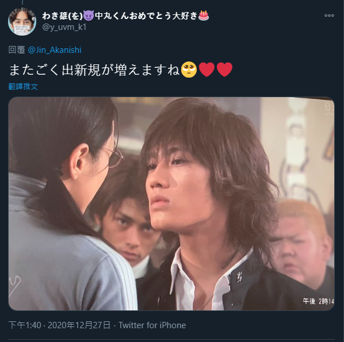Screen dimensions: 344x342
Task: Open the @y_uvm_k1 handle
Action: (x=64, y=27)
